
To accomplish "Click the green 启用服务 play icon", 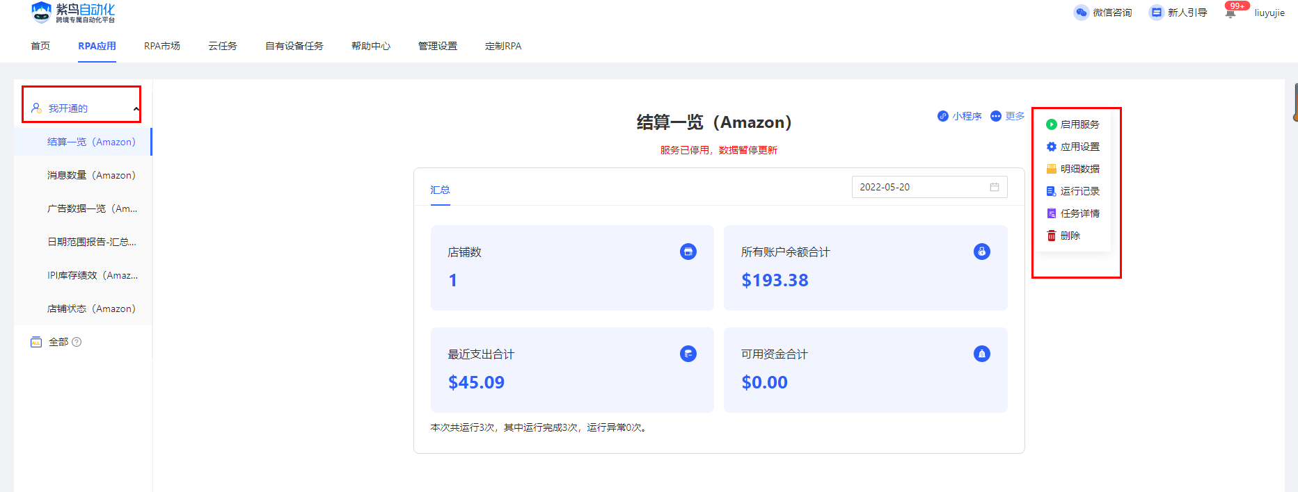I will click(x=1052, y=124).
